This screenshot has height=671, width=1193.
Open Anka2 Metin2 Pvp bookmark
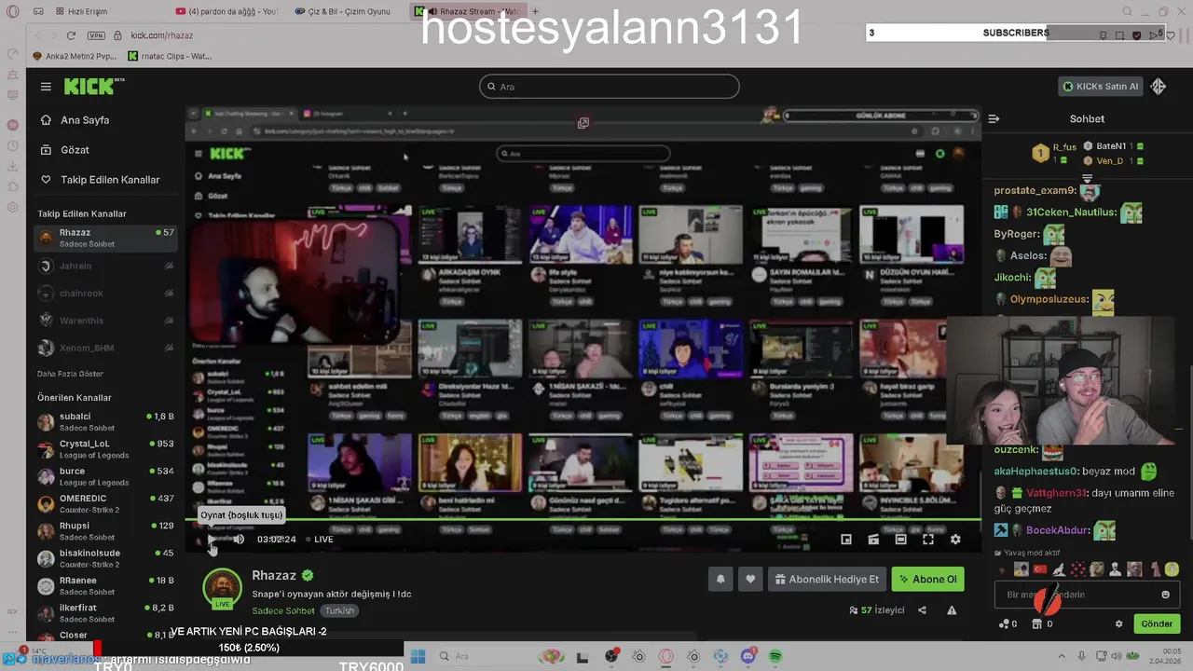75,56
